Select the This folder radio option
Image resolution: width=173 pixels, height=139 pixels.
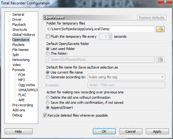pyautogui.click(x=48, y=53)
